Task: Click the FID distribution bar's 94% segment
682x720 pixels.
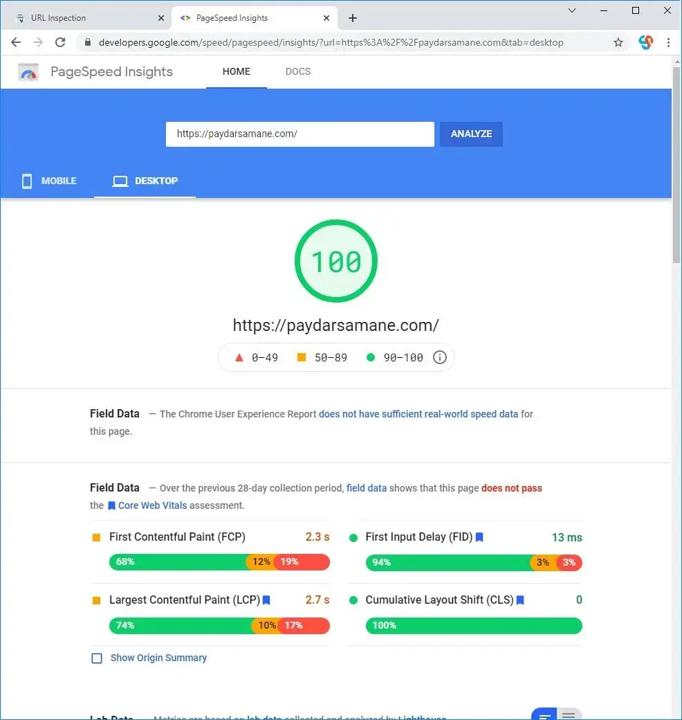Action: (448, 562)
